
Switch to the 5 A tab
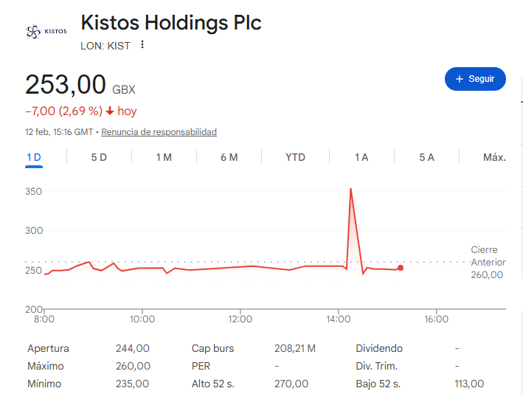click(x=426, y=157)
